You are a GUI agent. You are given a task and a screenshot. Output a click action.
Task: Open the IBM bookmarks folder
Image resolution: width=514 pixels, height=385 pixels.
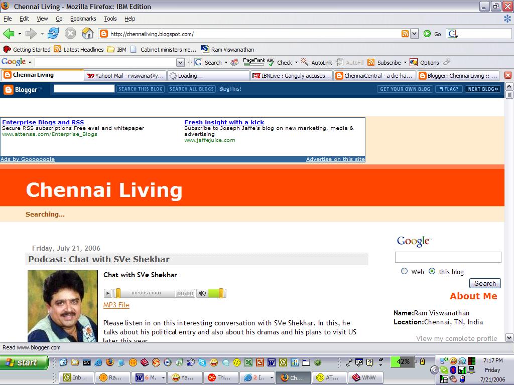pos(117,50)
